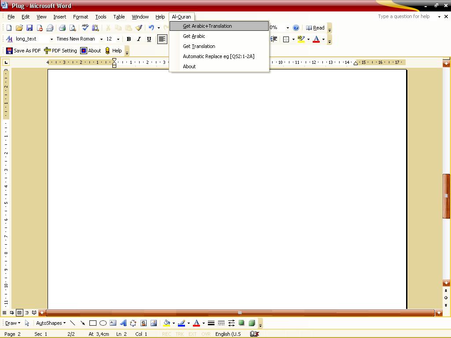Select the Format Painter icon

coord(139,27)
